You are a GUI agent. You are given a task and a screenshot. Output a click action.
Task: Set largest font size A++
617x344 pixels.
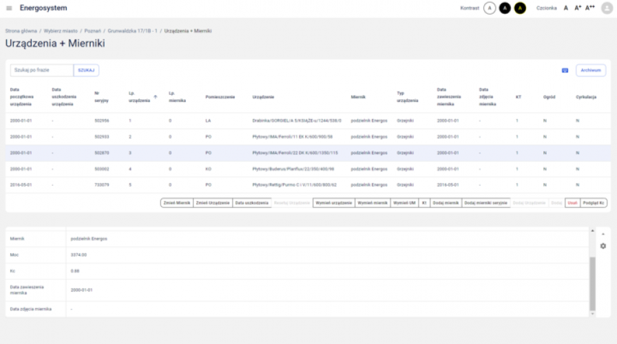pyautogui.click(x=590, y=8)
